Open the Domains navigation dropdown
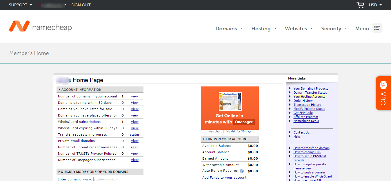Viewport: 391px width, 181px height. 229,29
